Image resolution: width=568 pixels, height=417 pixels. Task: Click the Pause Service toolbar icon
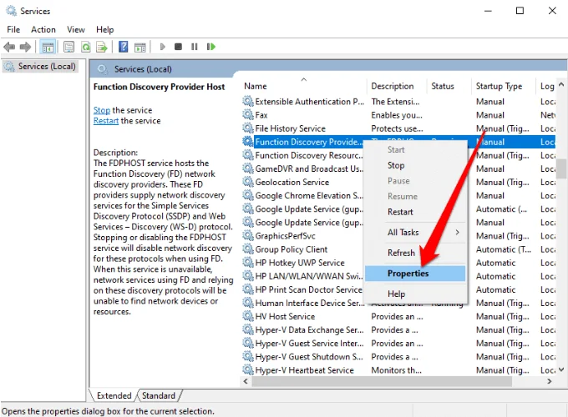[x=195, y=47]
